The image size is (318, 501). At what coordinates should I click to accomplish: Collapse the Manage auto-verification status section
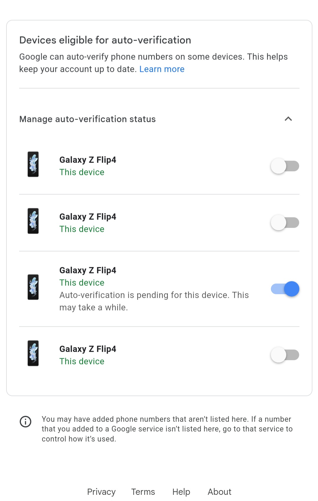289,119
